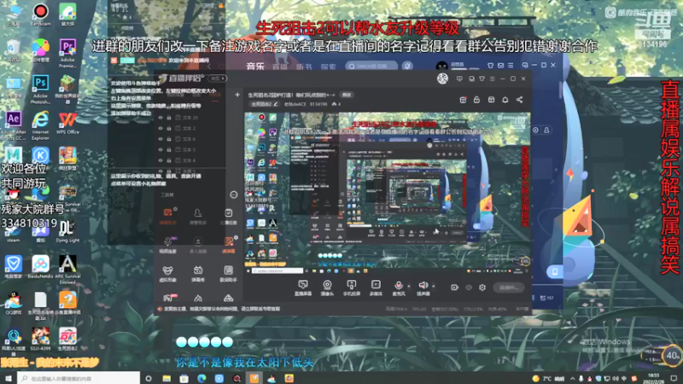This screenshot has width=683, height=384.
Task: Collapse the source panel with the circle button
Action: coord(234,195)
